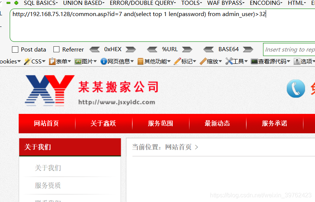Click the 表单 clipboard icon

tap(52, 61)
